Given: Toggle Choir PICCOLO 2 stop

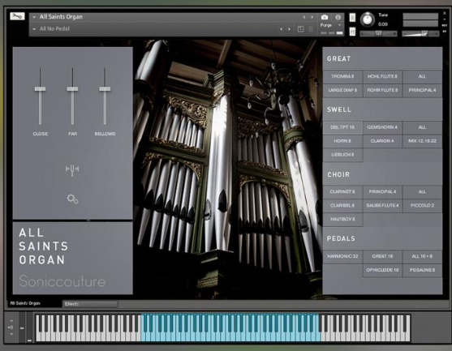Looking at the screenshot, I should coord(422,206).
